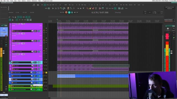
Task: Open the Track menu
Action: click(19, 1)
